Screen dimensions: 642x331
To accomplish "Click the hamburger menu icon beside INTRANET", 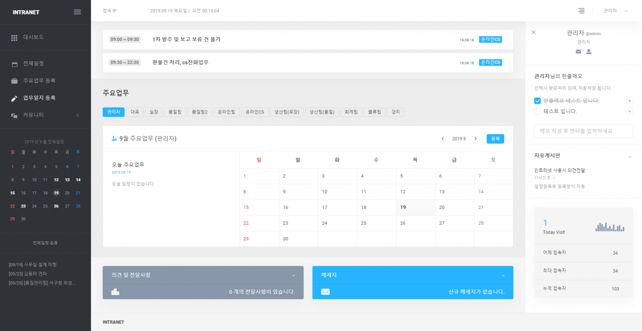I will [x=77, y=12].
